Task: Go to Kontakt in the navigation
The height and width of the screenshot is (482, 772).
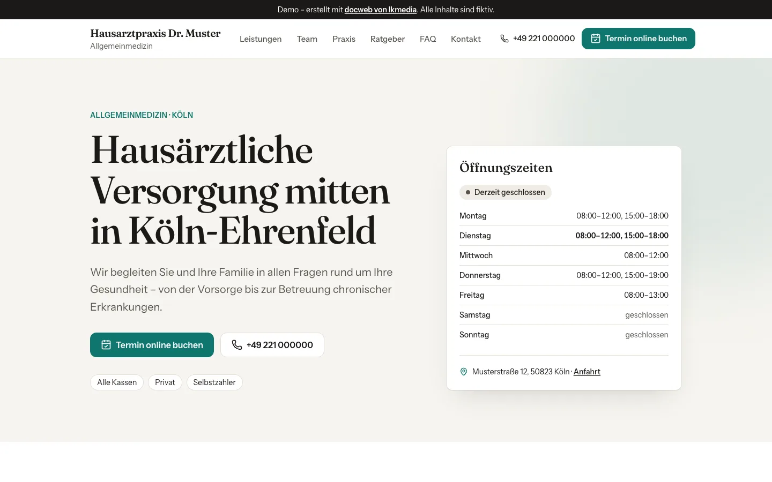Action: [466, 39]
